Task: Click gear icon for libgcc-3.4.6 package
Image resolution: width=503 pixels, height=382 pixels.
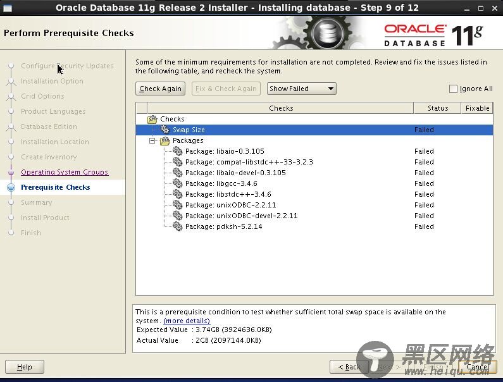Action: click(177, 183)
